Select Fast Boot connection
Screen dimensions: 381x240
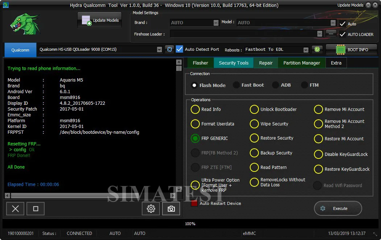click(236, 85)
